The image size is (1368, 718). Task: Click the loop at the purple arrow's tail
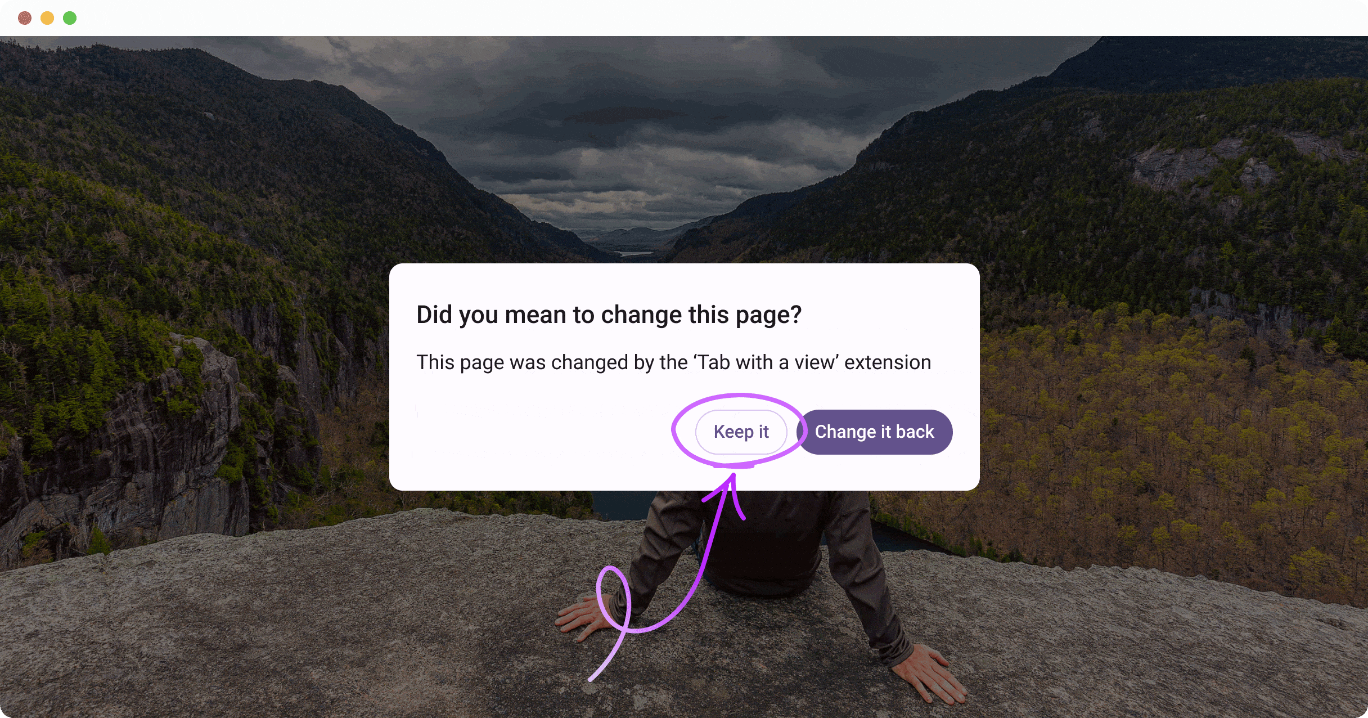click(x=614, y=598)
